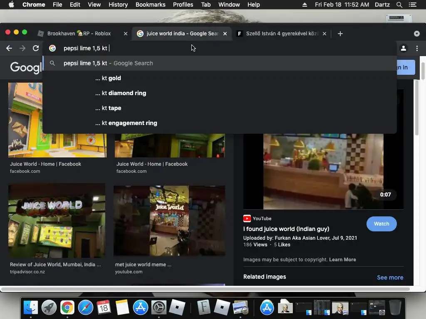The width and height of the screenshot is (426, 319).
Task: Choose the 'kt engagement ring' suggestion
Action: [220, 123]
